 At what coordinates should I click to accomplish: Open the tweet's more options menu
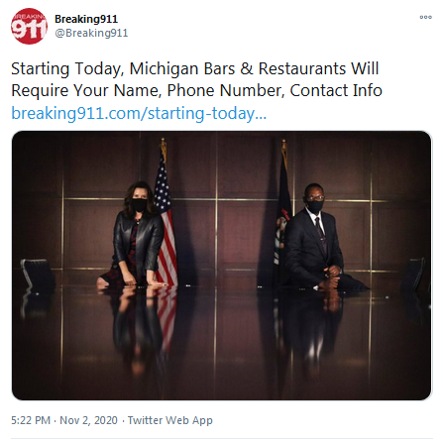click(425, 17)
